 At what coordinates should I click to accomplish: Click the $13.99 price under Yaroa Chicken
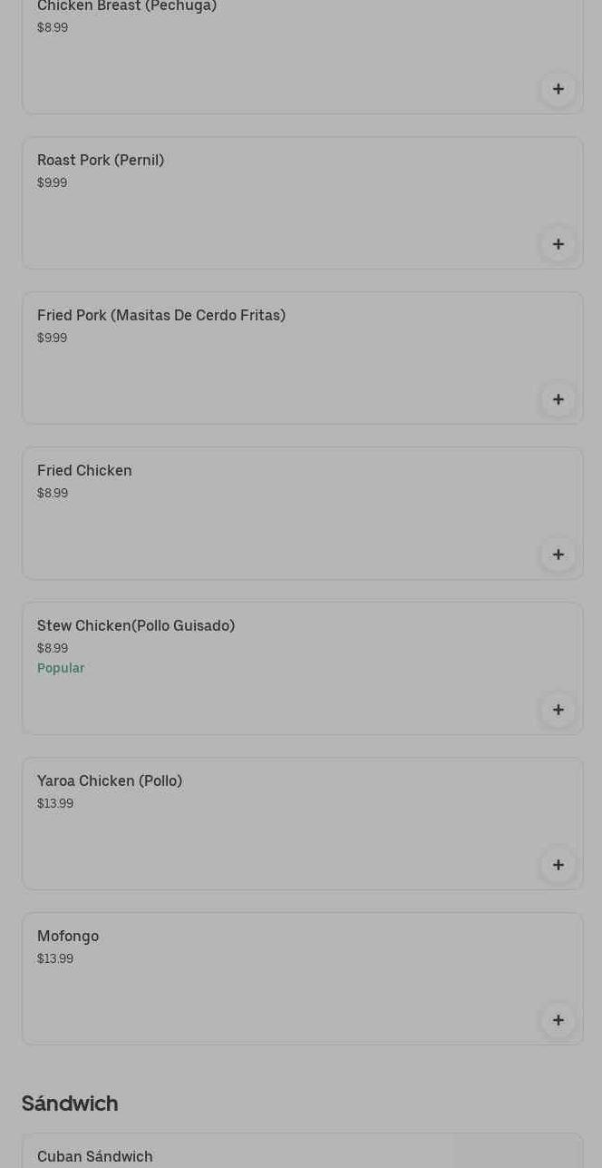click(55, 804)
